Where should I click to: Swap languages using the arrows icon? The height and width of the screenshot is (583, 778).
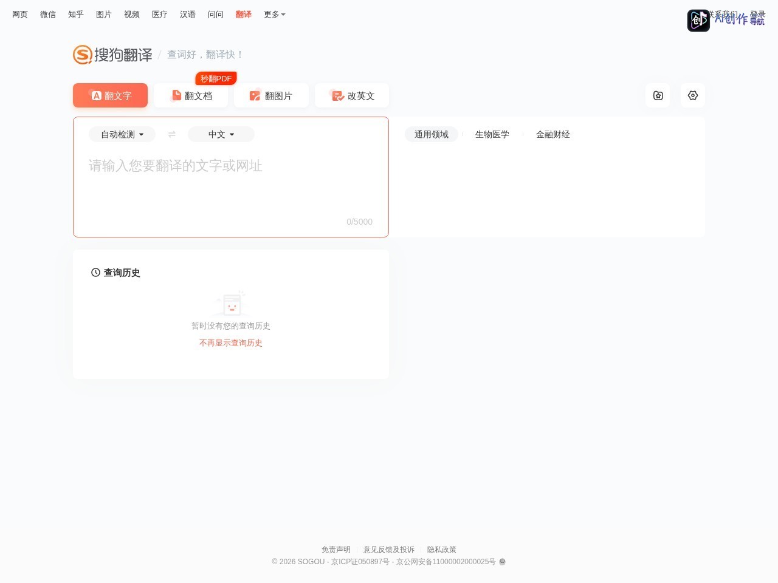(172, 134)
